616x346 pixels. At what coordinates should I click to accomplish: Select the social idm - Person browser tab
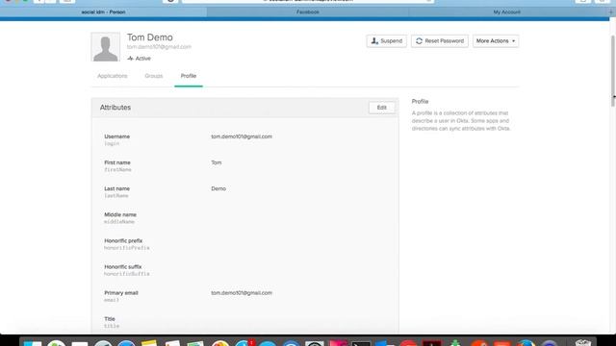(103, 12)
